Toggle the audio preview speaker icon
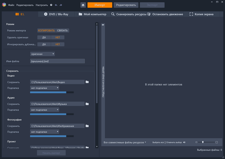Image resolution: width=225 pixels, height=159 pixels. point(184,142)
